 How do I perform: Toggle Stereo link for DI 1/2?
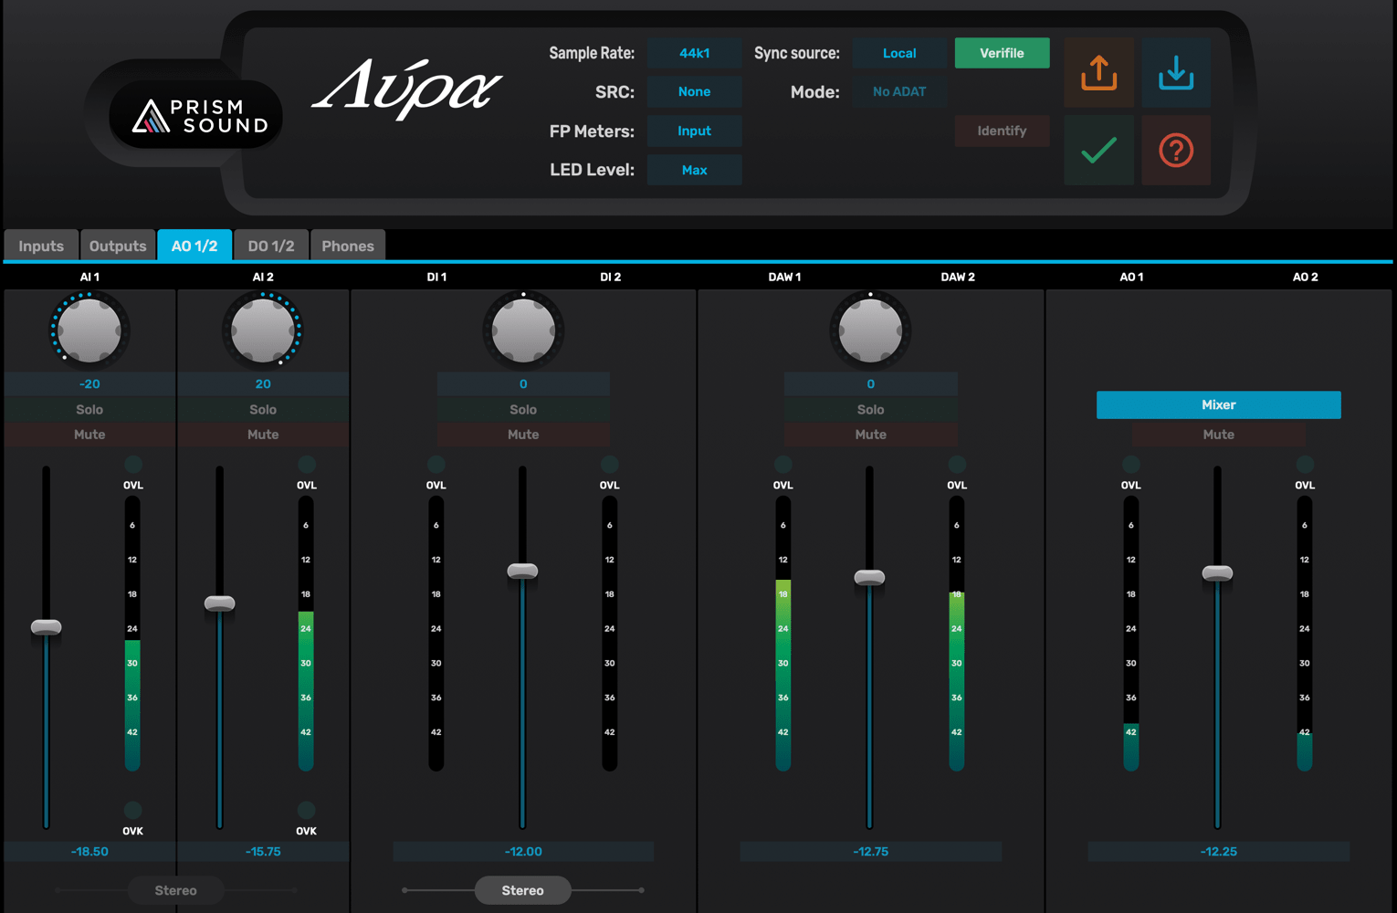pos(523,890)
